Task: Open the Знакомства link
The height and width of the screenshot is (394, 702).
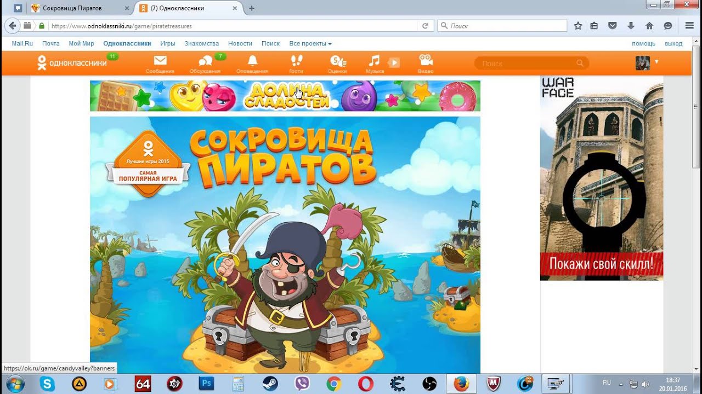Action: click(202, 44)
